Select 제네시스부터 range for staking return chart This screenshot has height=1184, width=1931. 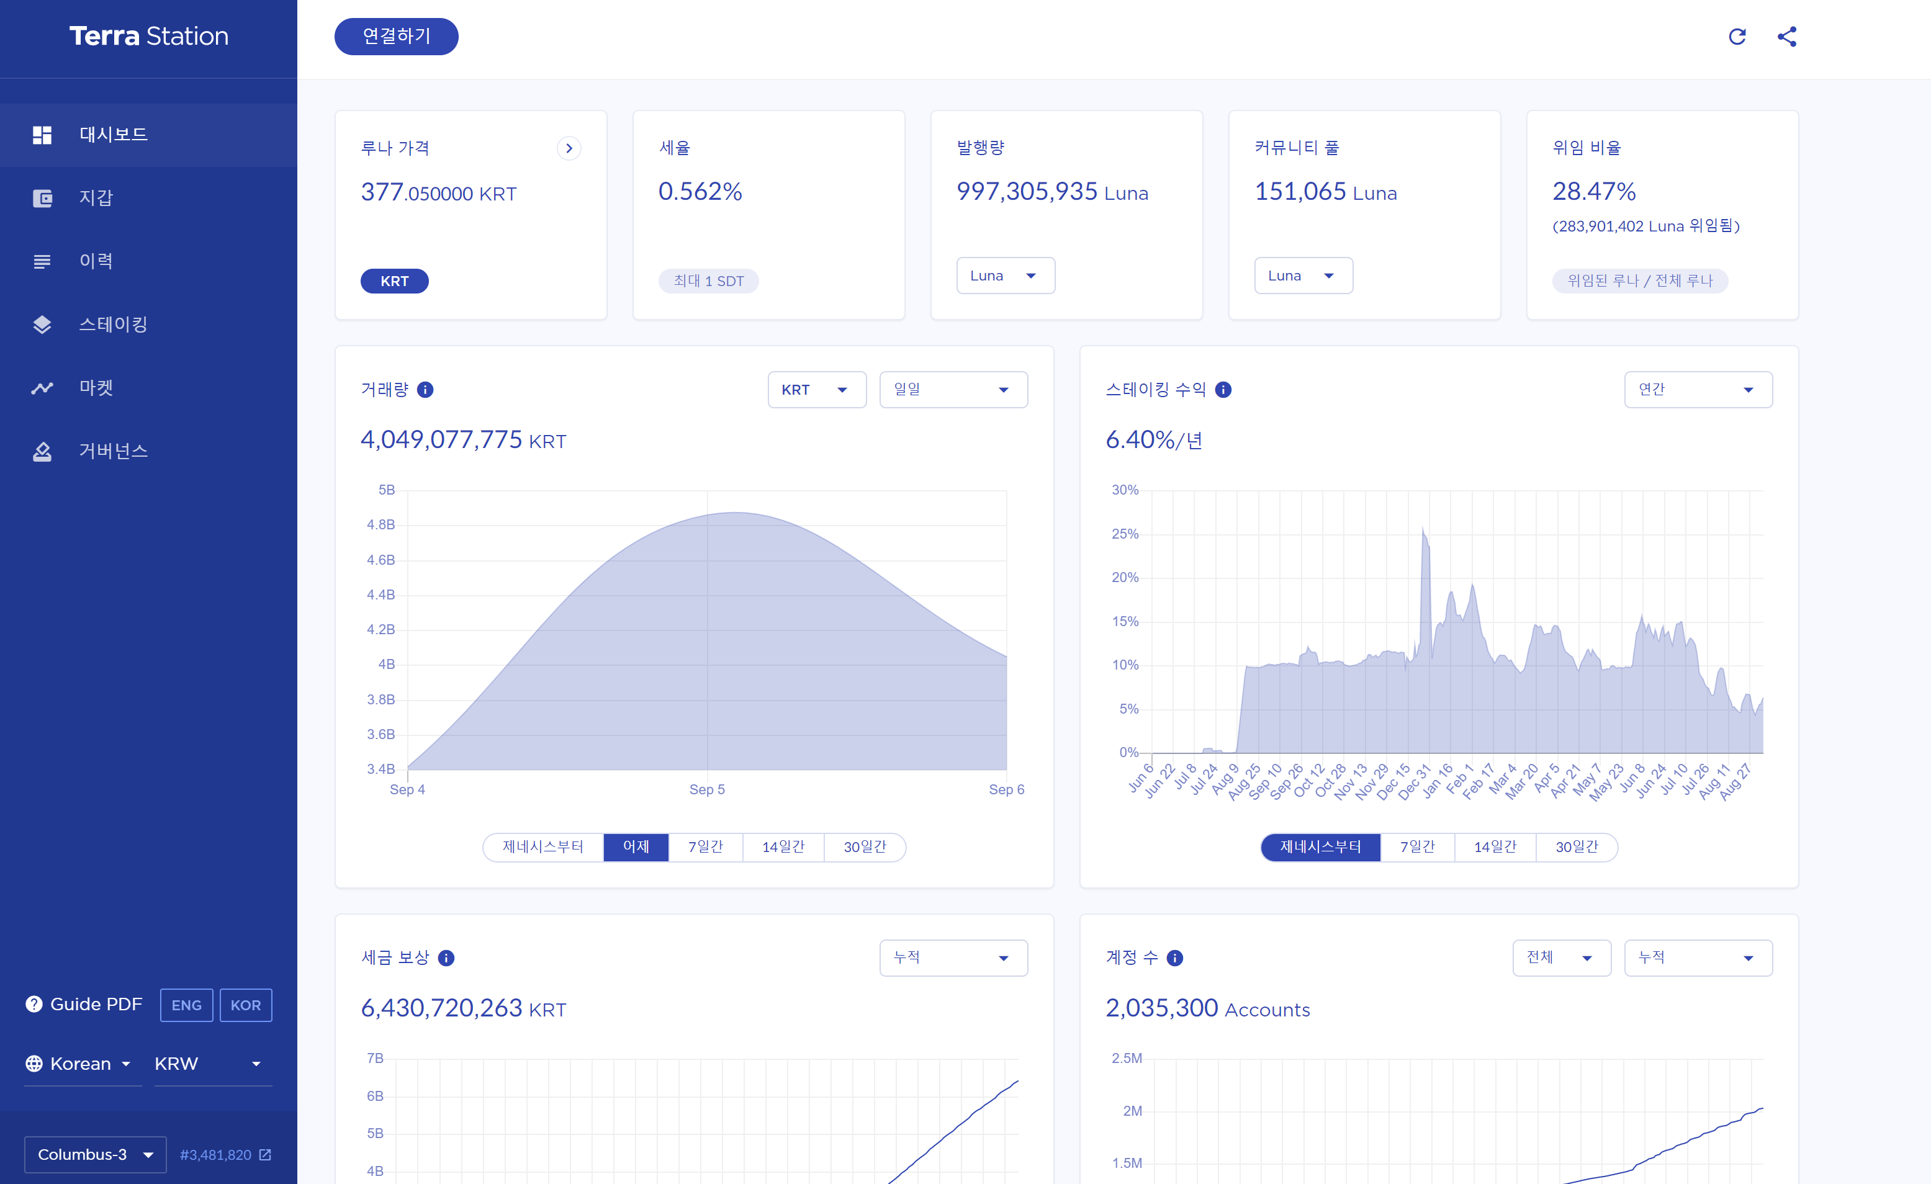click(x=1320, y=847)
